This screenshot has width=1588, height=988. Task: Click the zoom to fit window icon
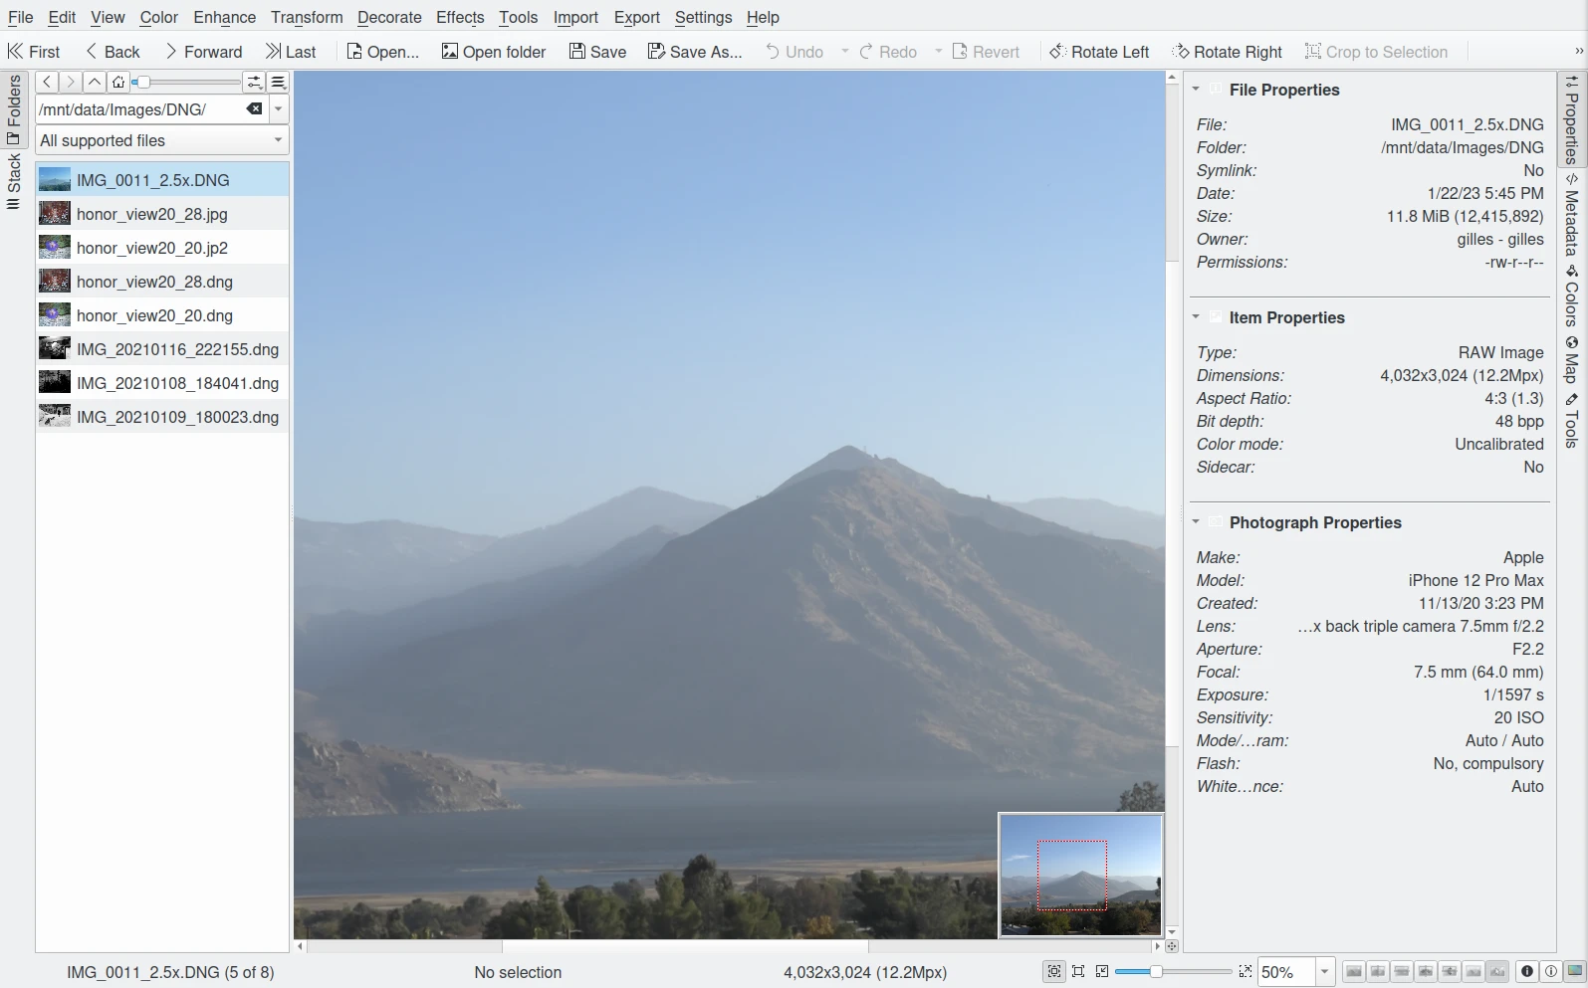coord(1054,971)
